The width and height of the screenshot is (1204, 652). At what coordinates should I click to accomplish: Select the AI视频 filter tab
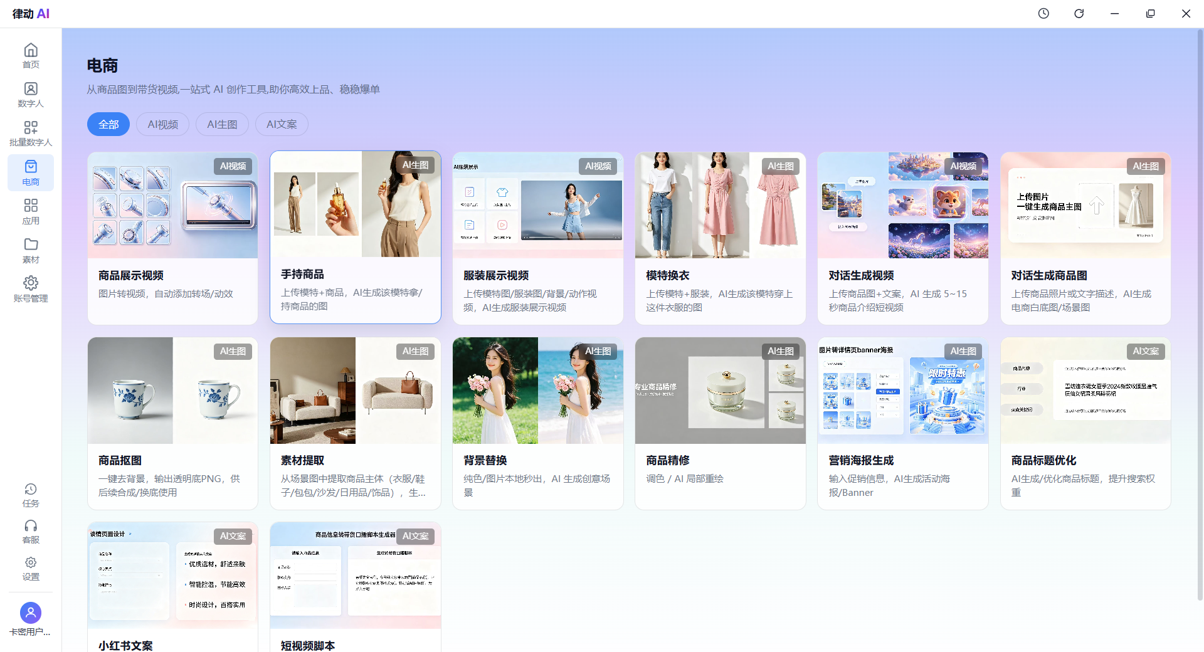pyautogui.click(x=163, y=124)
